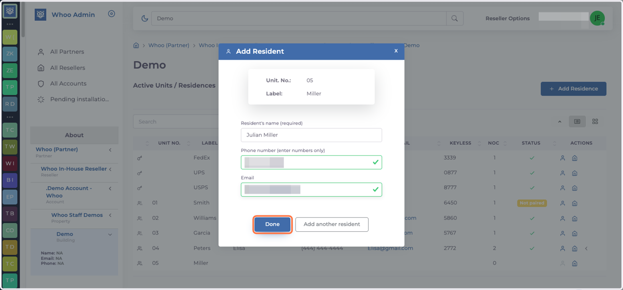
Task: Open the JE user avatar menu
Action: pos(598,18)
